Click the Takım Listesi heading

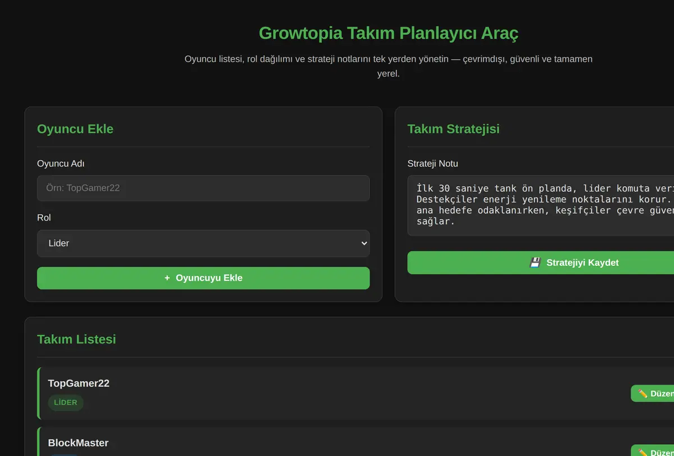(76, 339)
